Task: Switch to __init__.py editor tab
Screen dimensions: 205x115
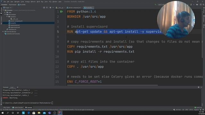Action: [x=60, y=8]
